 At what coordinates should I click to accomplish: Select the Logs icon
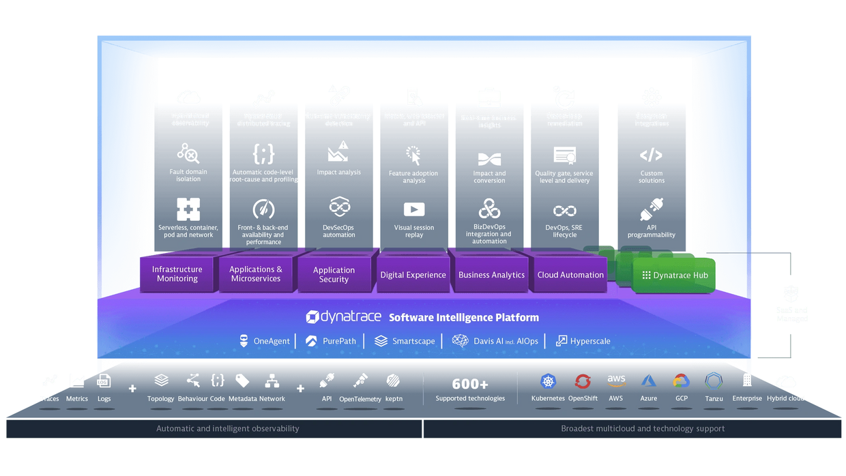[x=104, y=382]
